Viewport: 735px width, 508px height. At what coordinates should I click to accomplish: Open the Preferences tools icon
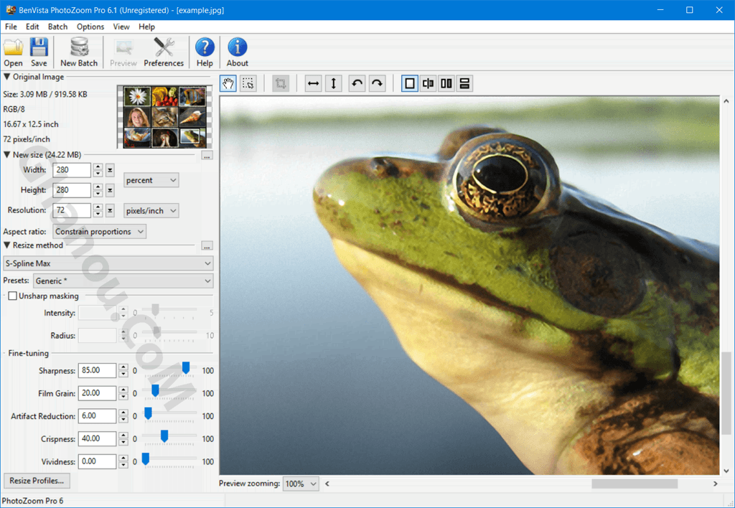click(164, 52)
